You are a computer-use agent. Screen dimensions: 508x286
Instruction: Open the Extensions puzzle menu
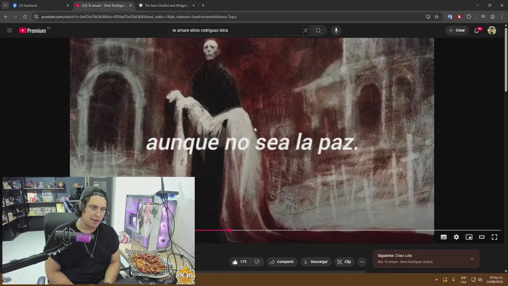click(469, 17)
